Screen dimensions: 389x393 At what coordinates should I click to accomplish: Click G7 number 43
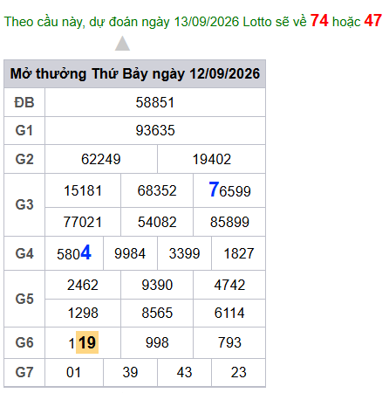point(184,372)
